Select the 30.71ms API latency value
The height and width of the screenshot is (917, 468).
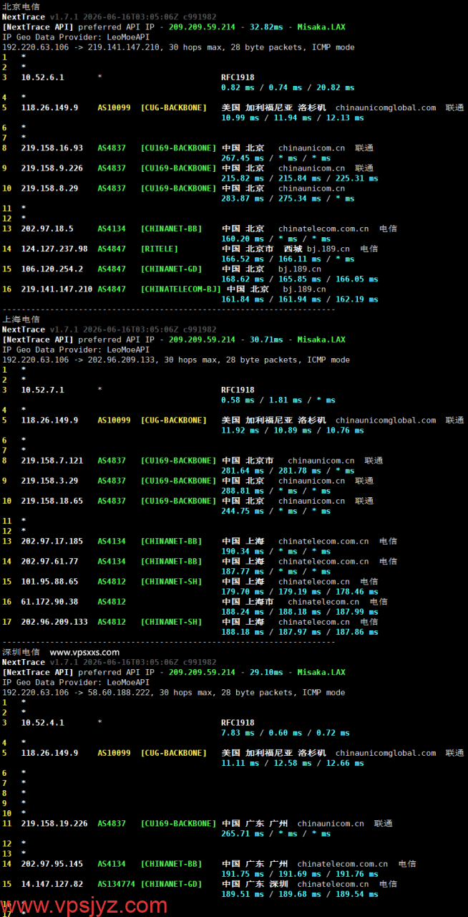pos(266,340)
